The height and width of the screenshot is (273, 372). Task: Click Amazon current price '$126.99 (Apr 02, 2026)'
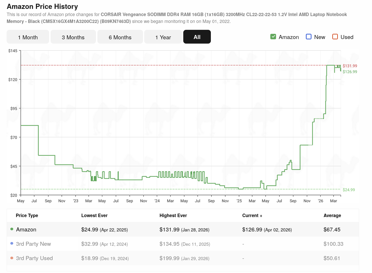tap(267, 230)
